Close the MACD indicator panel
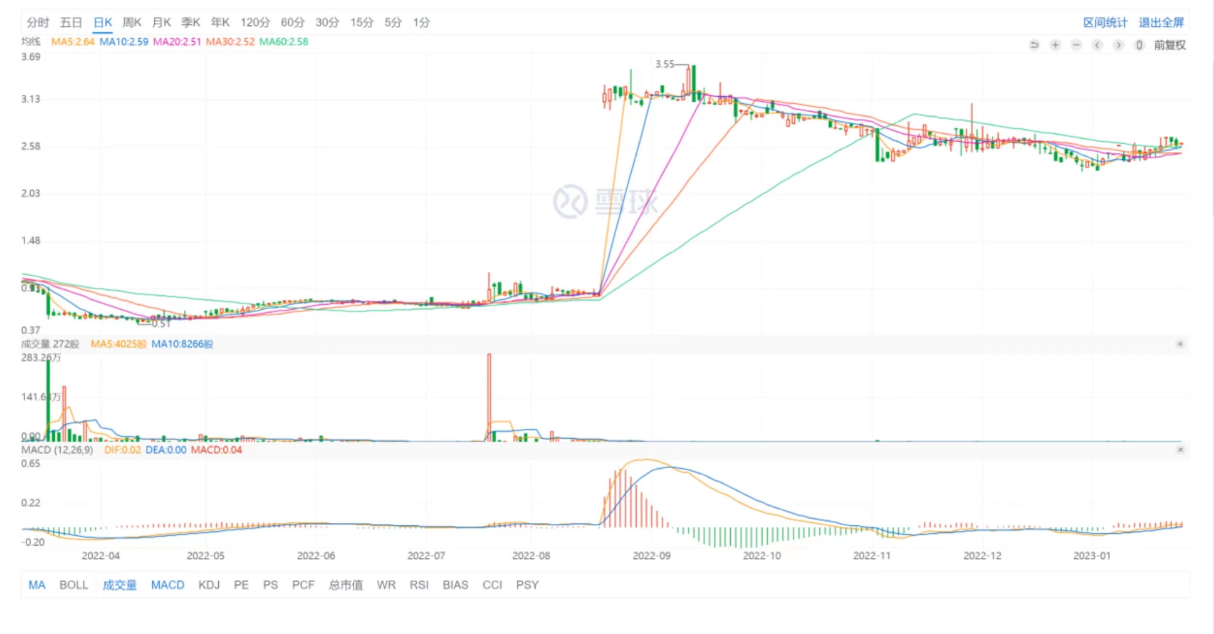 [x=1180, y=450]
